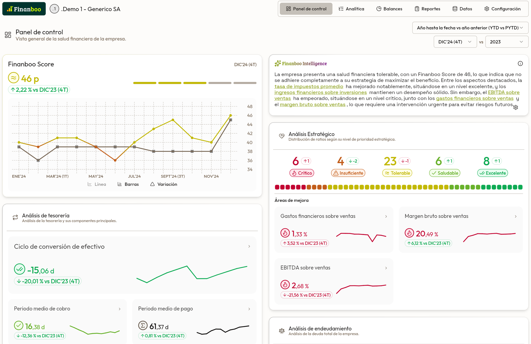Click the Finanboo logo

click(x=24, y=9)
